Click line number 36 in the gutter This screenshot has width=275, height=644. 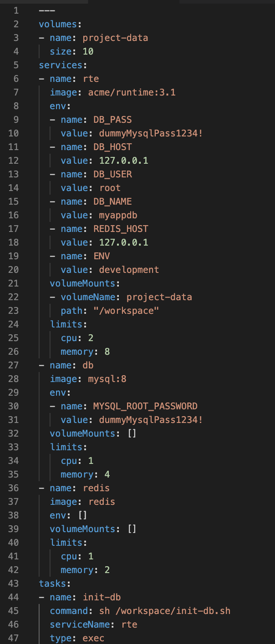pos(14,488)
